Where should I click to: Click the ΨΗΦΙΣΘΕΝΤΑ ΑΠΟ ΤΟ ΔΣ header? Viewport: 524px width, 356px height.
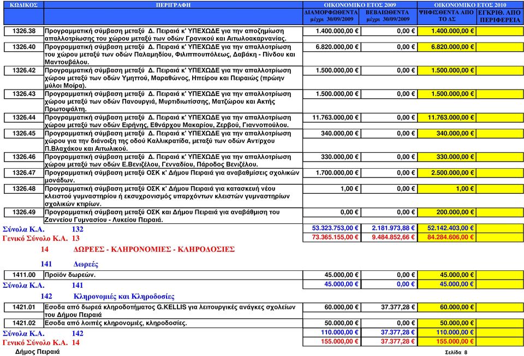click(446, 16)
